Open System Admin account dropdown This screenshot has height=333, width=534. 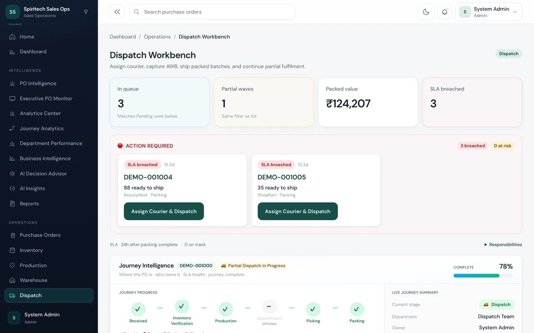click(489, 12)
